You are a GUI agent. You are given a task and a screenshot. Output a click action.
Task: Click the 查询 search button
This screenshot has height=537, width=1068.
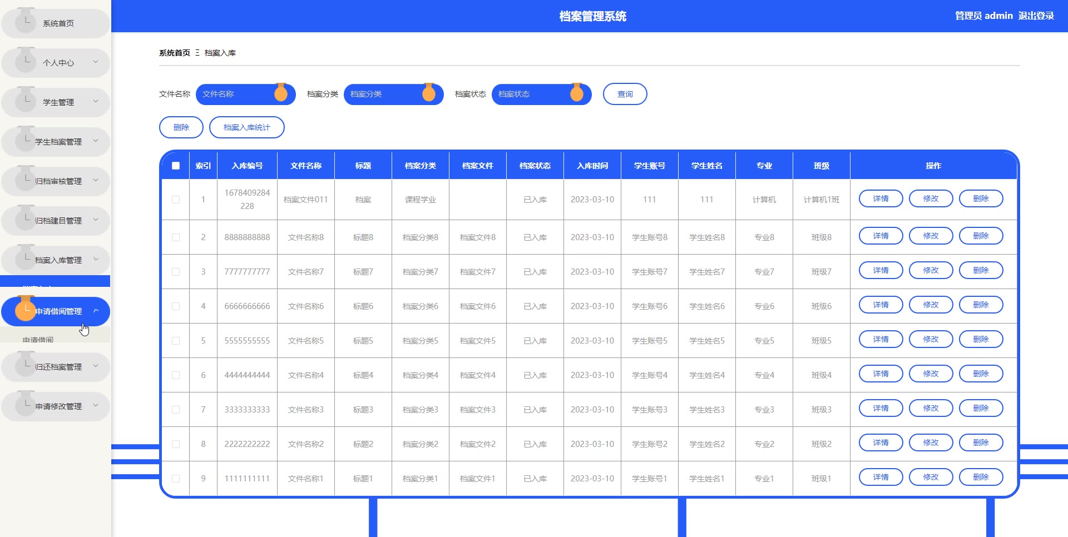pyautogui.click(x=625, y=94)
